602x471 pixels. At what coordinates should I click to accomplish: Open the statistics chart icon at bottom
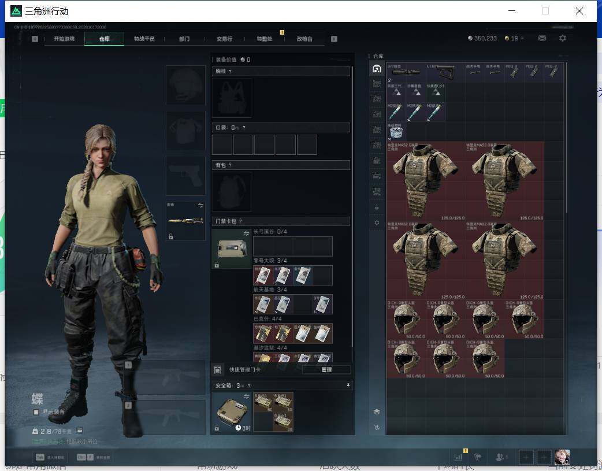pos(458,457)
